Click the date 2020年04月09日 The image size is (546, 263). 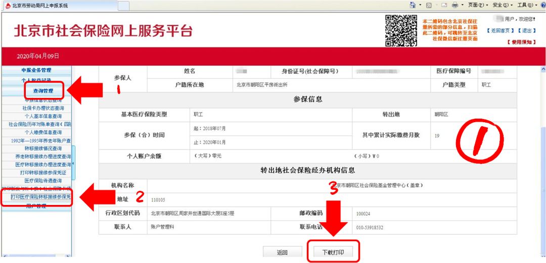(38, 56)
